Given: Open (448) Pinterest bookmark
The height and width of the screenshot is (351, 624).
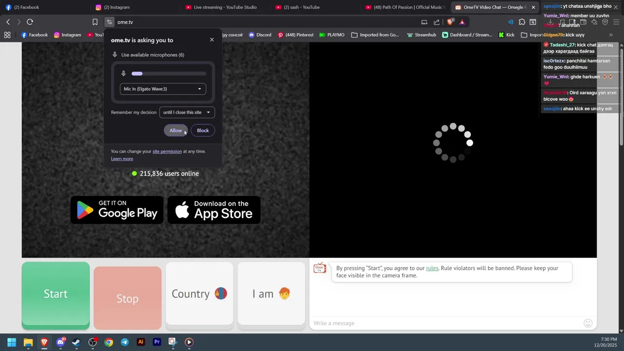Looking at the screenshot, I should pos(295,35).
